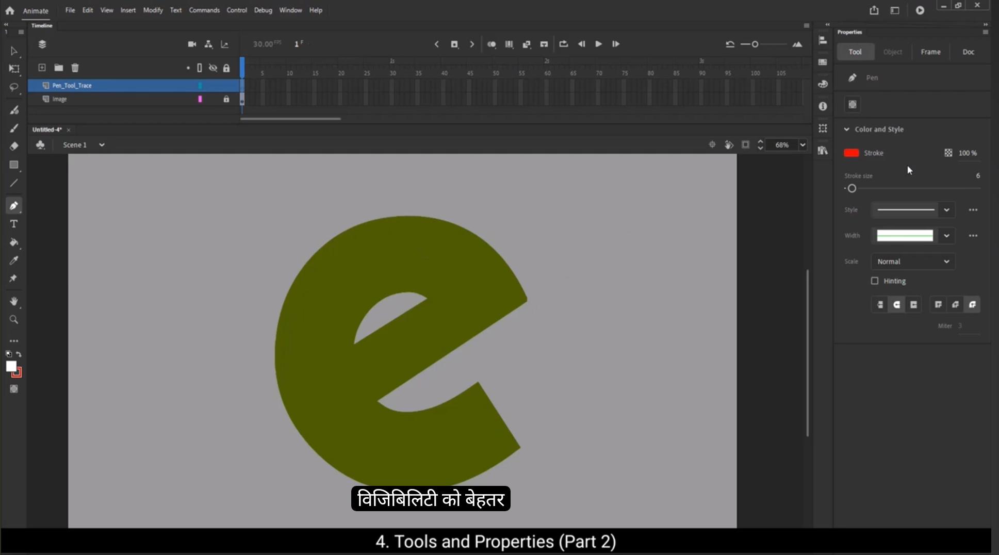Open style options ellipsis beside Style

tap(973, 210)
